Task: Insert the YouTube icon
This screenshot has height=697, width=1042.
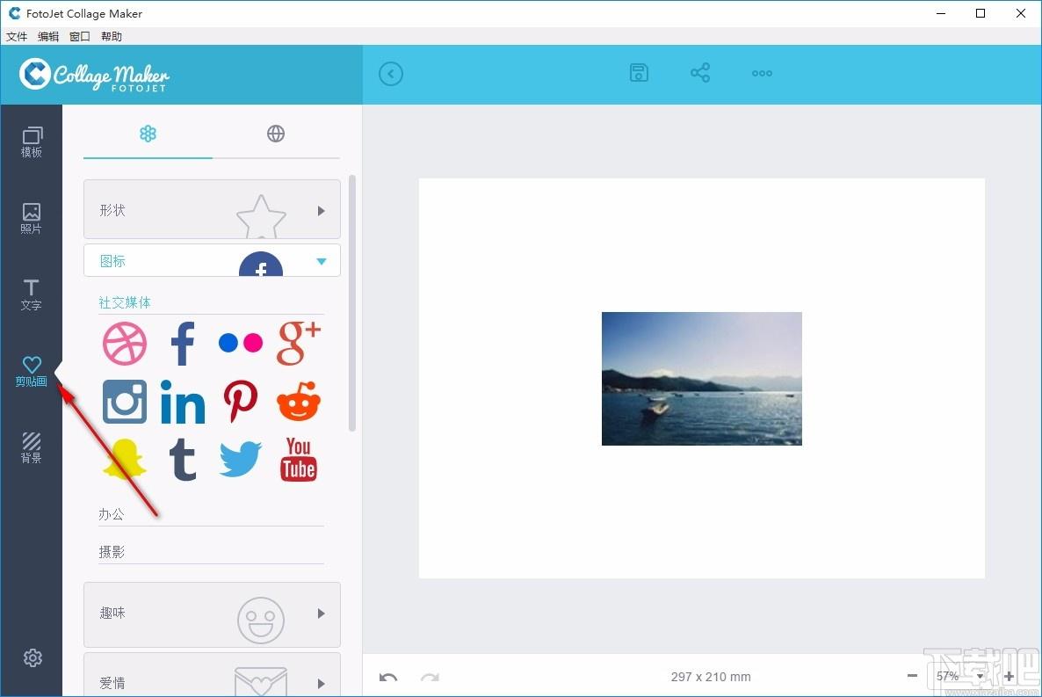Action: [x=299, y=459]
